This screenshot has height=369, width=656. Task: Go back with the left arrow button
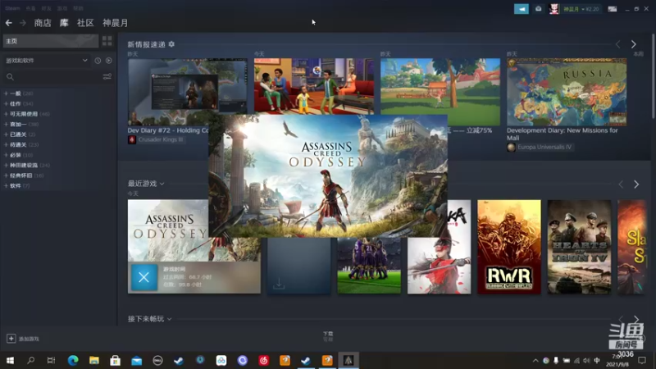click(x=8, y=23)
